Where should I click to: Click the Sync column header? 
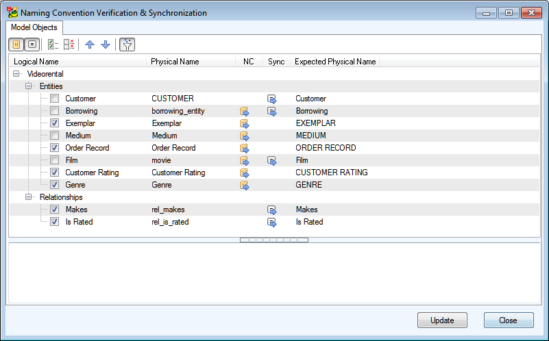276,62
